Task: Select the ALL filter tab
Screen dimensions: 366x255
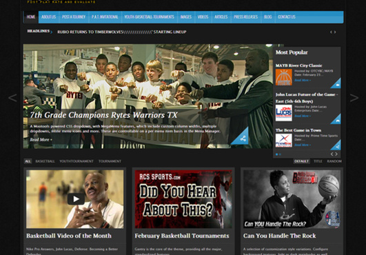Action: pos(28,161)
